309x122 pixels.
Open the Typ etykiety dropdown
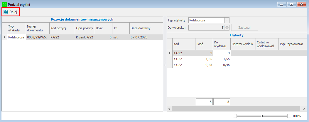(x=227, y=20)
